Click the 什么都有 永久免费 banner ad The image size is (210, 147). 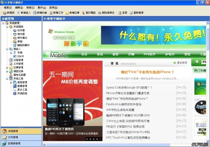tap(154, 35)
